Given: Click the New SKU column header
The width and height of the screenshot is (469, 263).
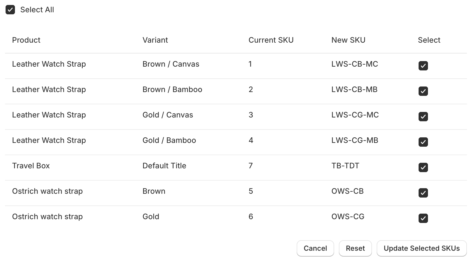Looking at the screenshot, I should coord(348,40).
